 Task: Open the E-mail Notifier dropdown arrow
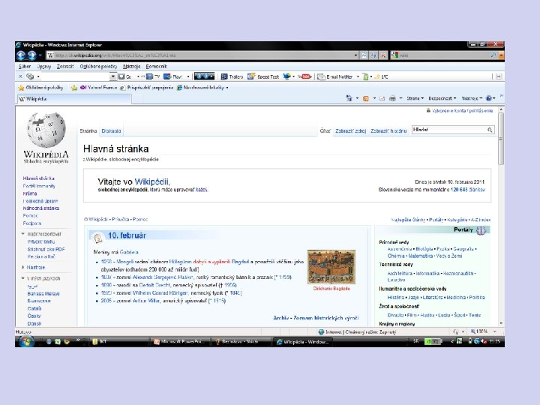point(358,76)
